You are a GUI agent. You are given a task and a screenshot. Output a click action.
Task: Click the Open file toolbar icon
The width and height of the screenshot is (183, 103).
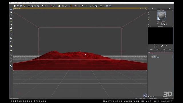18,6
